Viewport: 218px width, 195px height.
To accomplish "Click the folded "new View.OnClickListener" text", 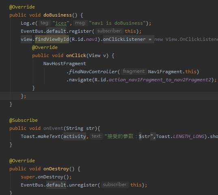I will [186, 39].
